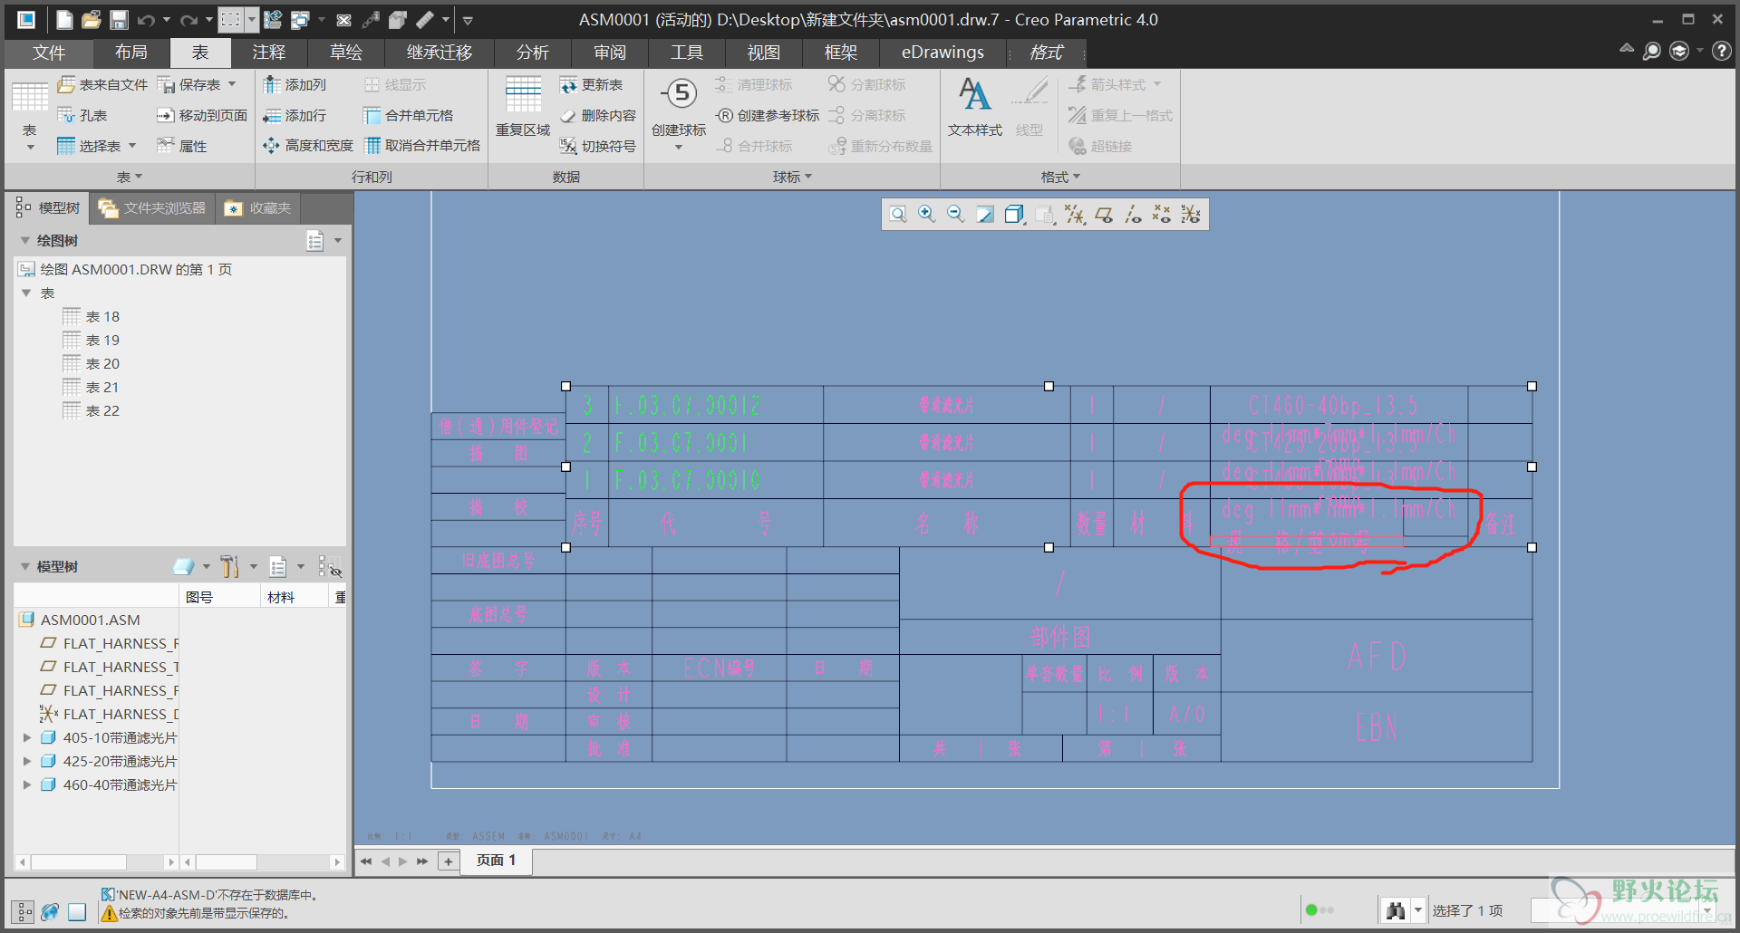Open the 文本样式 (Text Style) tool
The height and width of the screenshot is (933, 1740).
[x=975, y=107]
